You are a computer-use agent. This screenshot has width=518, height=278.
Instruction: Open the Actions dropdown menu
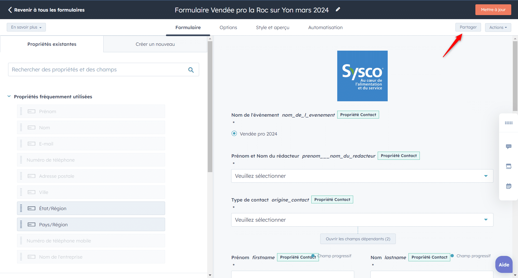[498, 27]
